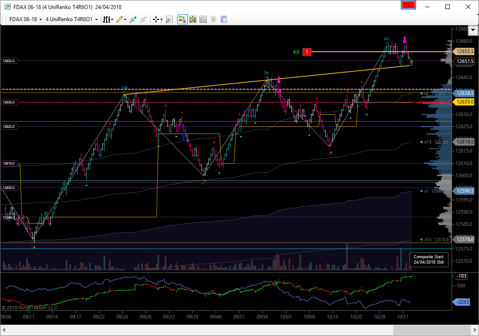This screenshot has width=479, height=336.
Task: Click the zoom in magnifier icon
Action: (133, 19)
